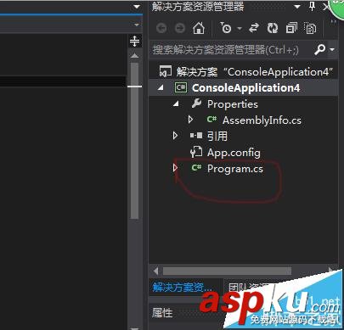Click the Show All Files icon
Image resolution: width=344 pixels, height=330 pixels.
pos(310,28)
